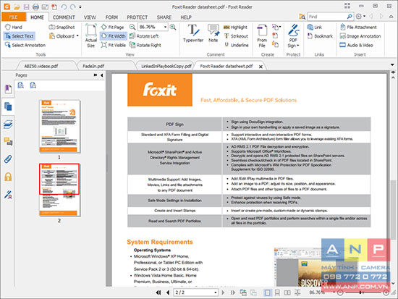Switch to the VIEW ribbon tab
This screenshot has width=398, height=299.
tap(90, 17)
